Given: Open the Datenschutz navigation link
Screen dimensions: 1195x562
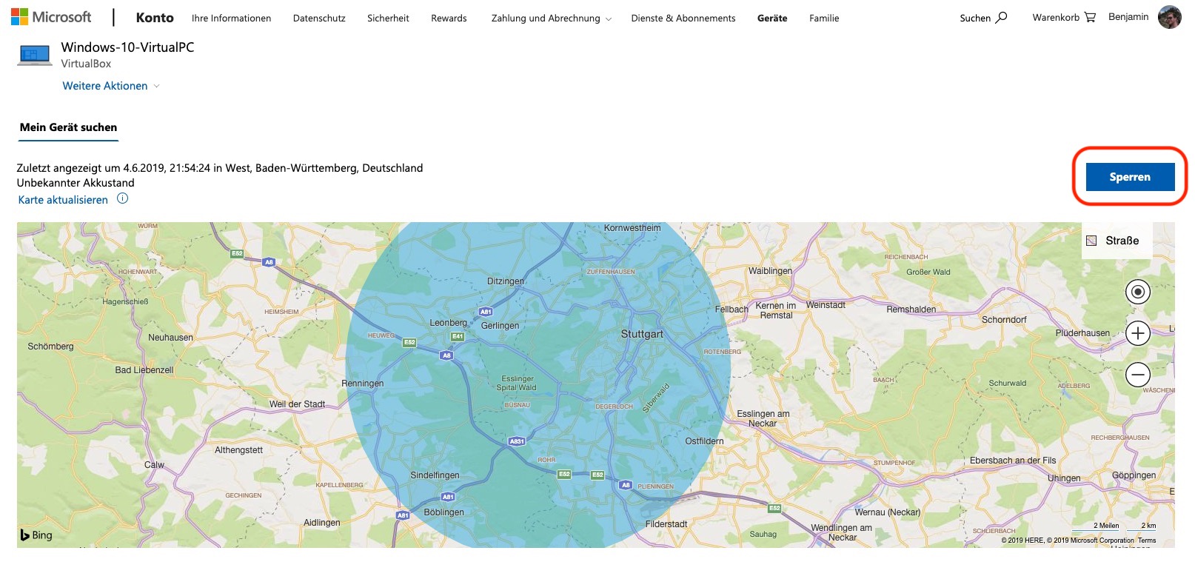Looking at the screenshot, I should click(319, 18).
